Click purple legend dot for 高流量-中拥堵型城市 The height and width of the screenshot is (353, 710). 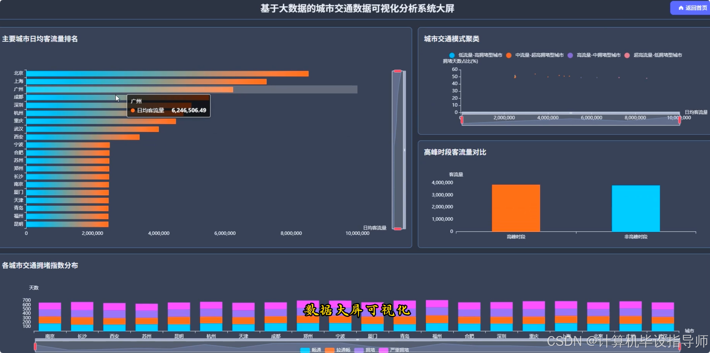pos(570,55)
